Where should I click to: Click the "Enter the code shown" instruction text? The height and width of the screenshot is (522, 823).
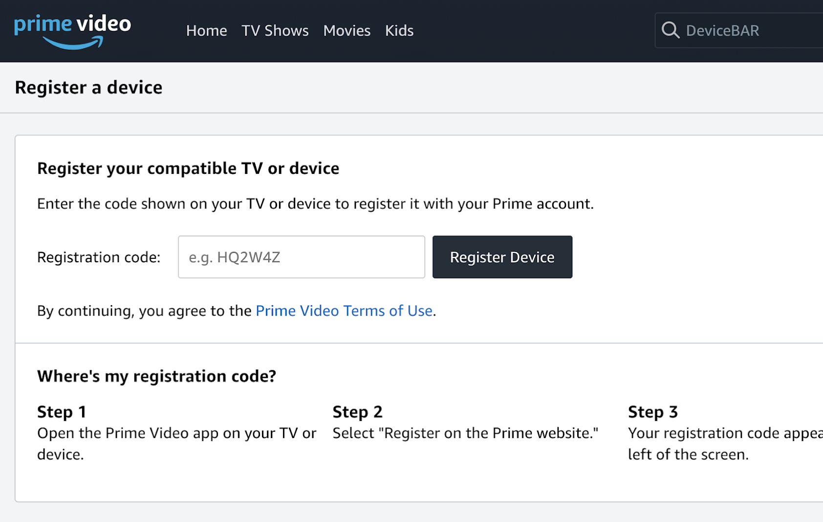315,204
